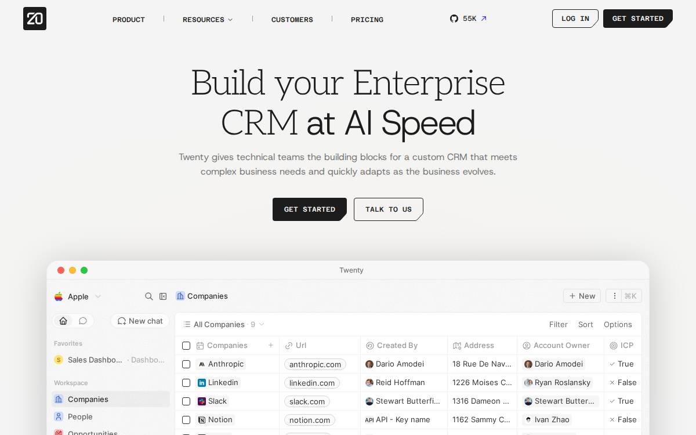This screenshot has height=435, width=696.
Task: Click the 'API - Key name' cell
Action: [x=404, y=420]
